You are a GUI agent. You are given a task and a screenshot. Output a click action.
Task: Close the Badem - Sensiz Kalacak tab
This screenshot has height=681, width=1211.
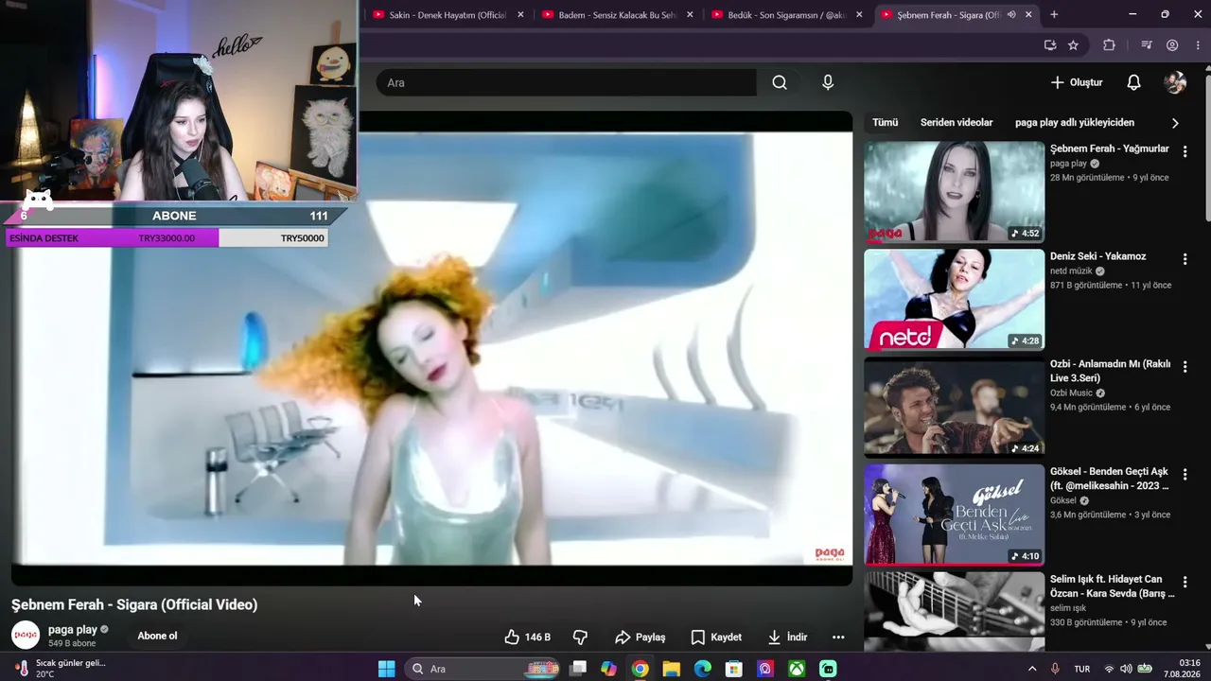(x=690, y=14)
